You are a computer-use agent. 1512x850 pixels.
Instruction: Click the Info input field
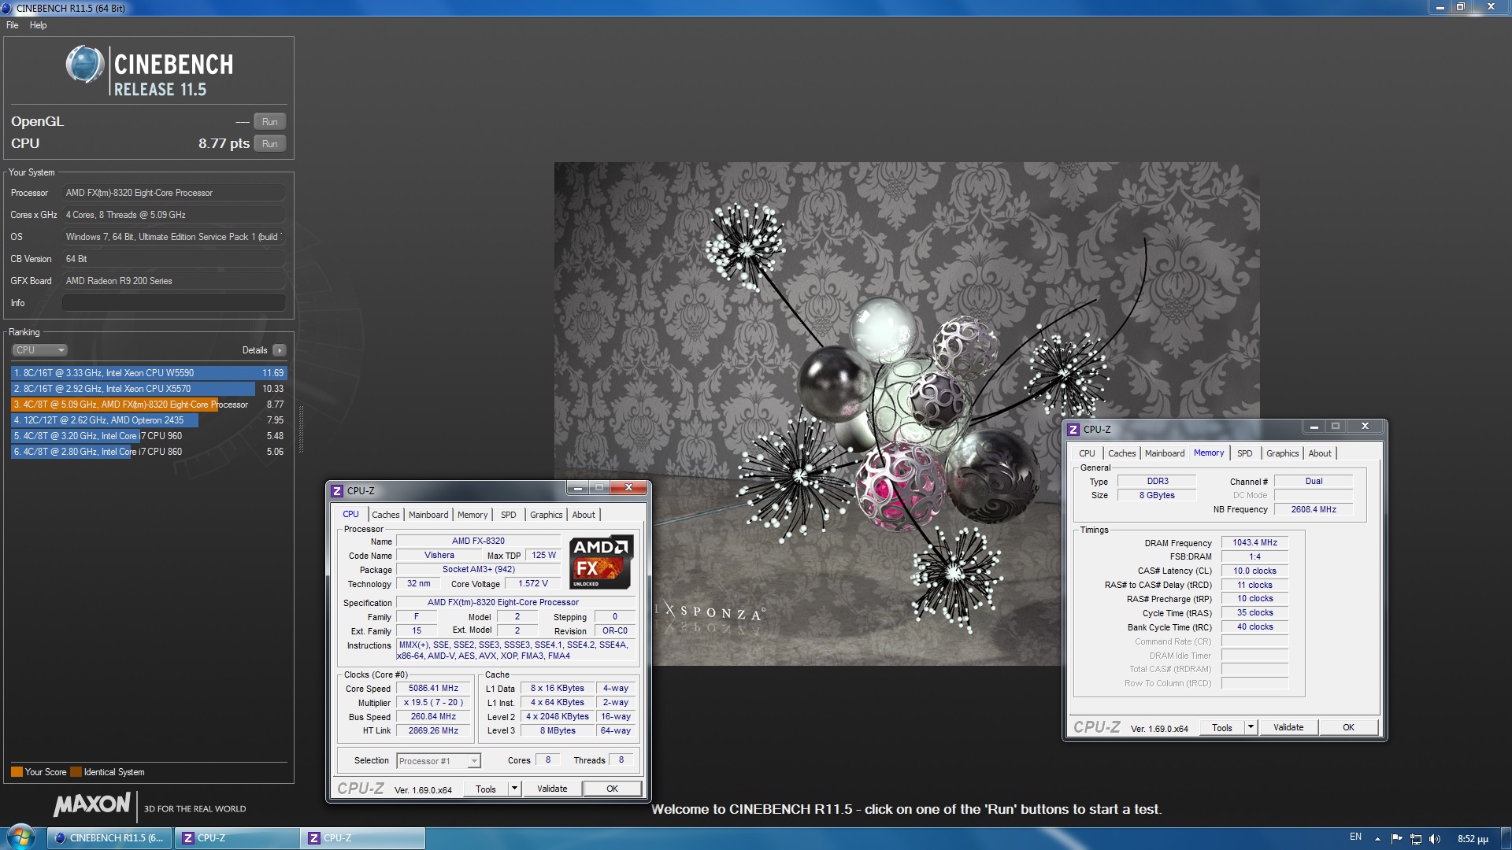[x=173, y=303]
